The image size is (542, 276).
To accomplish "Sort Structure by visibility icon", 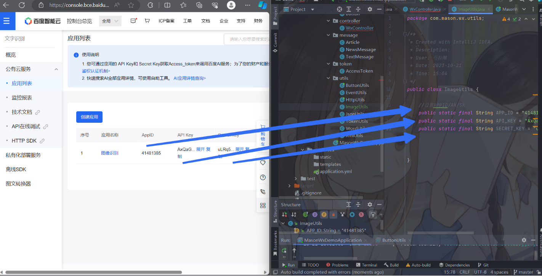I will (x=285, y=215).
